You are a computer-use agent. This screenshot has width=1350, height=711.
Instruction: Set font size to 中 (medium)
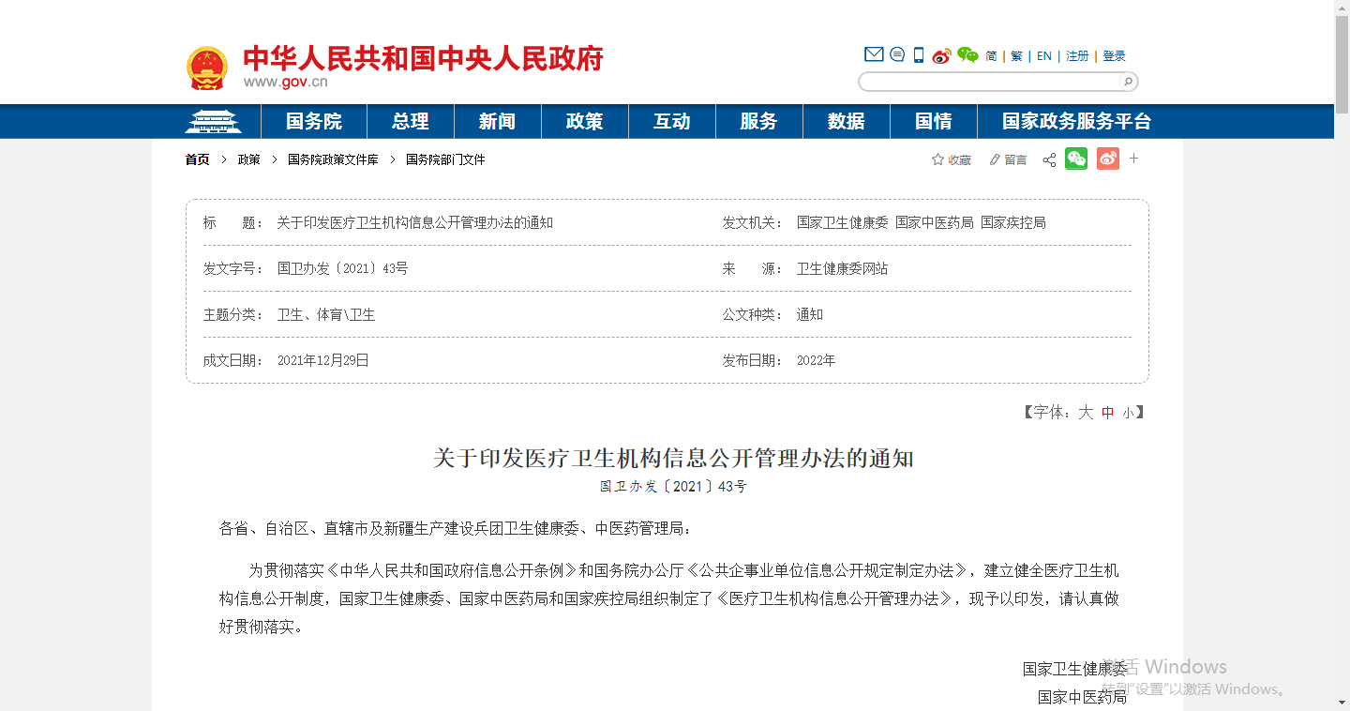click(x=1108, y=413)
